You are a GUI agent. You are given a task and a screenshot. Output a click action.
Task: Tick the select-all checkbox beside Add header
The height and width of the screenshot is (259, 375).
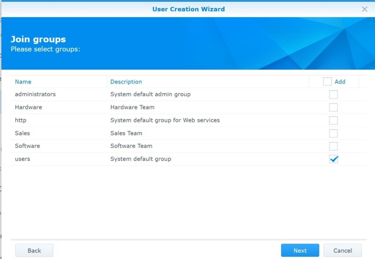point(327,82)
